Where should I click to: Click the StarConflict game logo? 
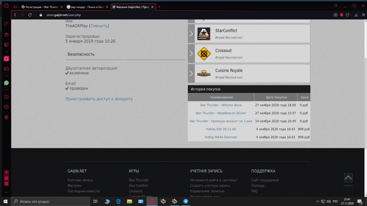tap(204, 33)
